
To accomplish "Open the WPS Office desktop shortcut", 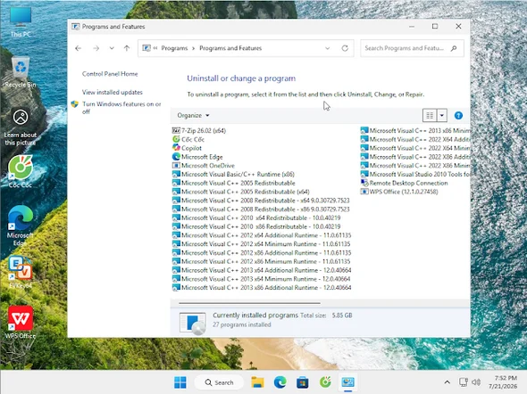I will [x=21, y=322].
